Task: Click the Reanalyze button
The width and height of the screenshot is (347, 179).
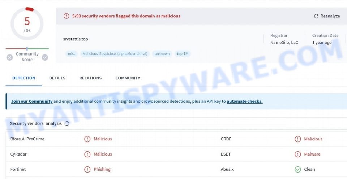Action: coord(327,16)
